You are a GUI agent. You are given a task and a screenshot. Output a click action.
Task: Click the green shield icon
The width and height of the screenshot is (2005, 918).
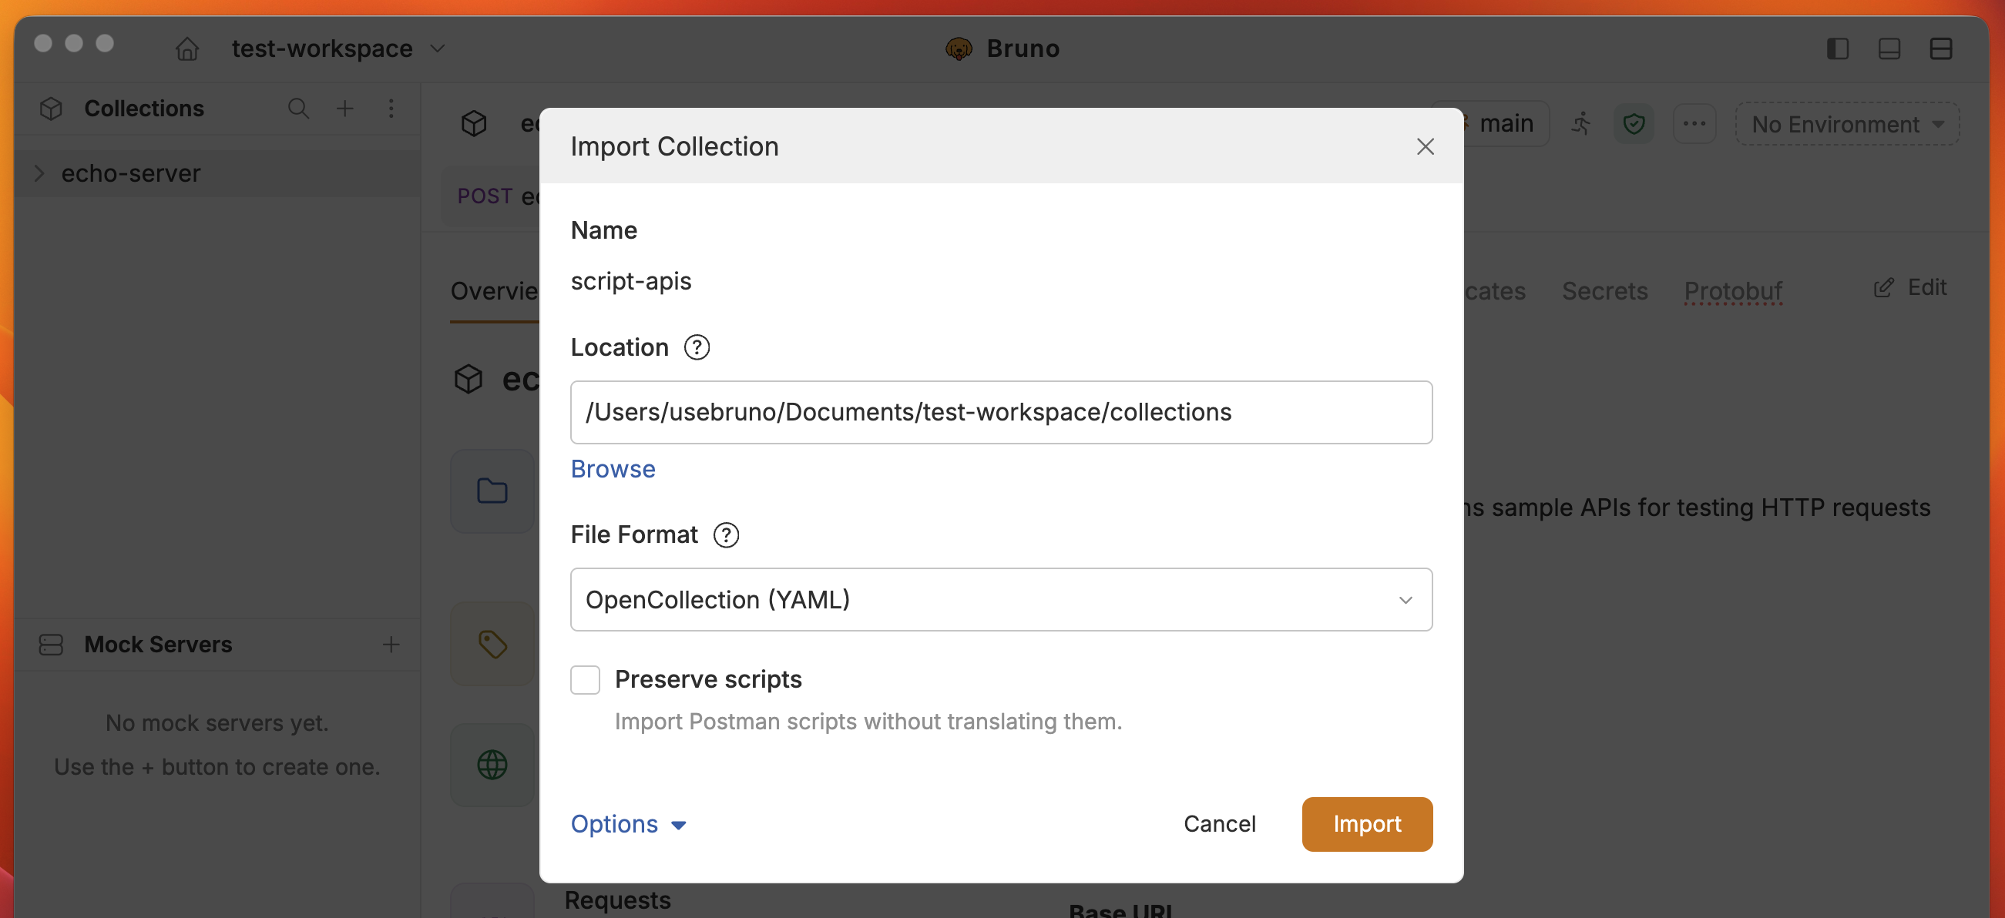point(1633,124)
